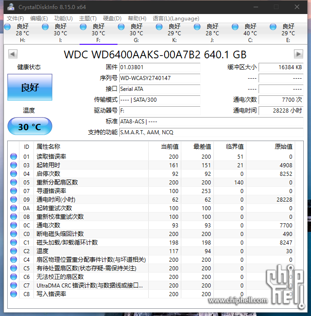Select the C: drive status icon
This screenshot has width=311, height=316.
point(235,27)
